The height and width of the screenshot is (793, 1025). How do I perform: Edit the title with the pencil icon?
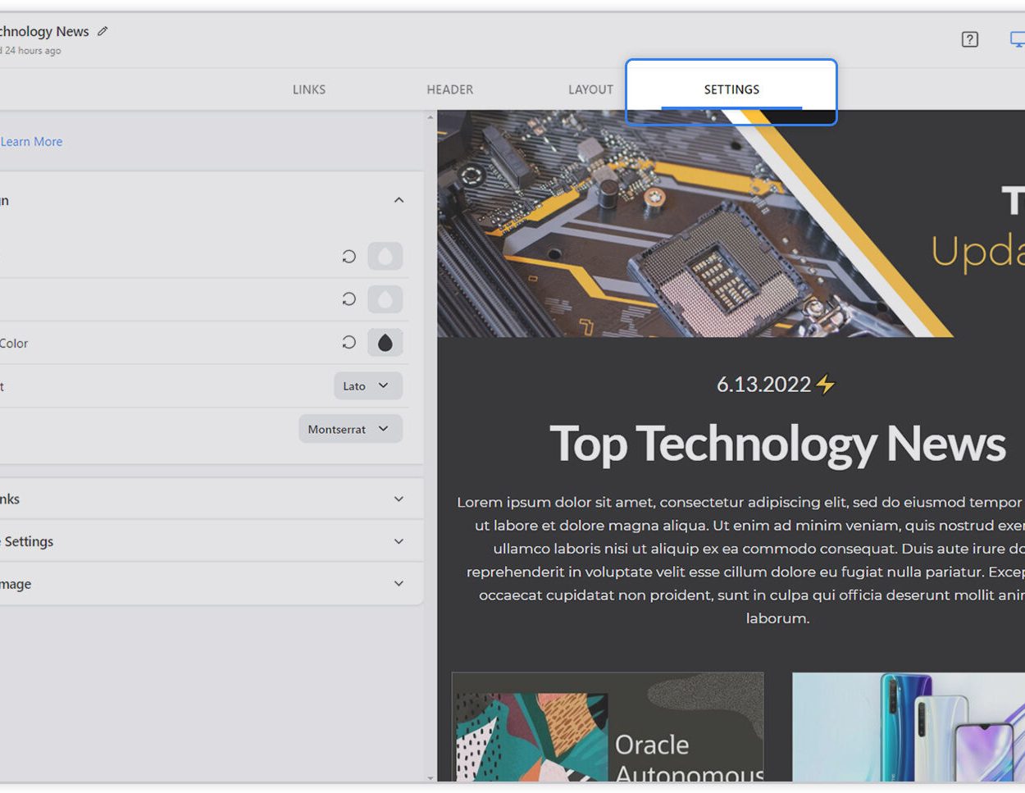102,31
